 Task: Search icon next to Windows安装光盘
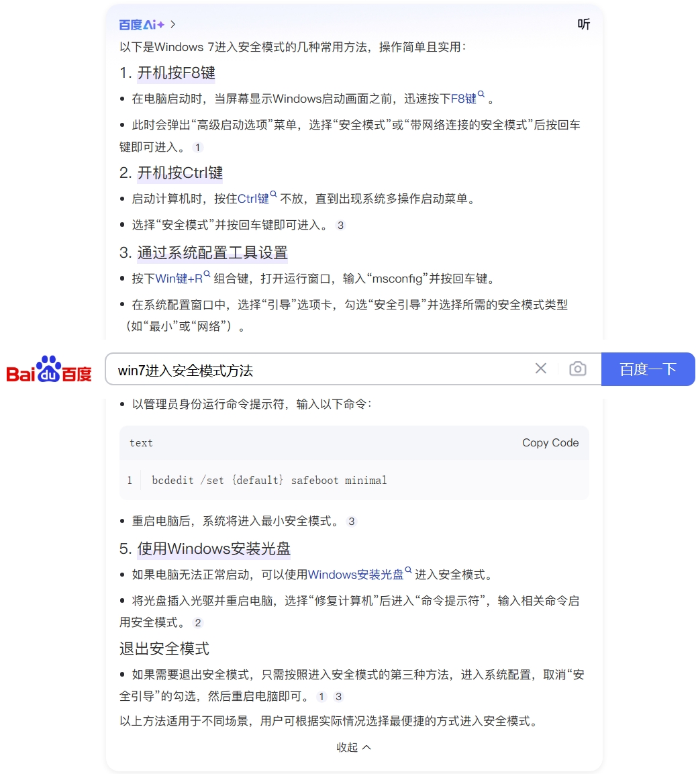tap(408, 570)
